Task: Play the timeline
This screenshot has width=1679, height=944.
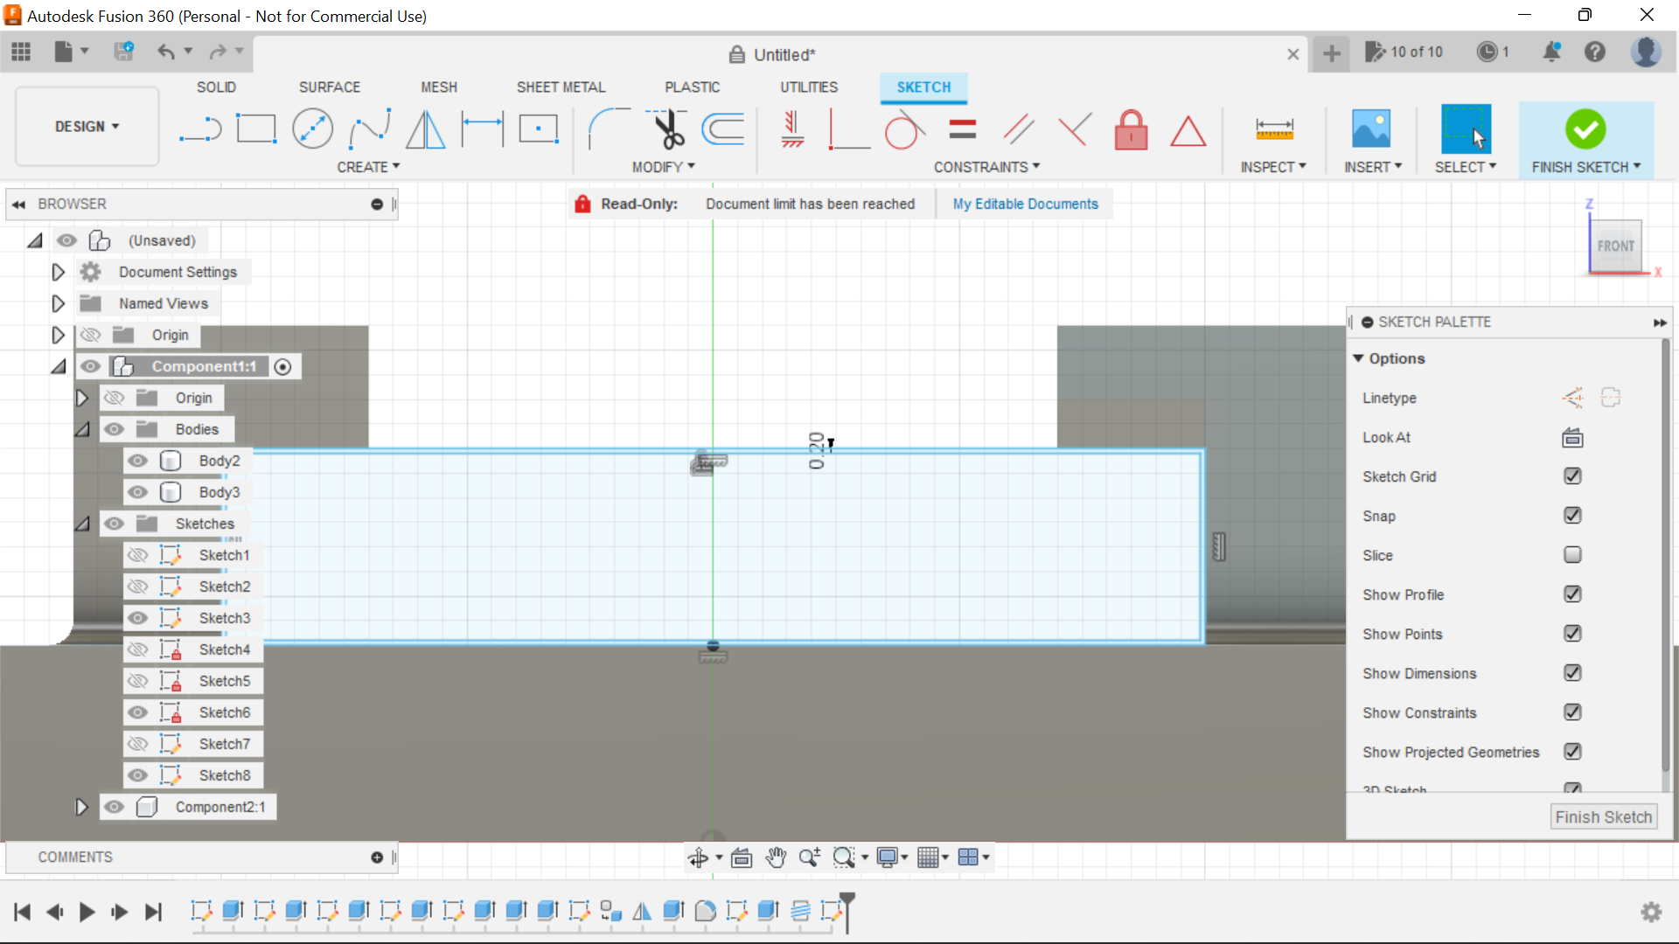Action: pyautogui.click(x=87, y=913)
